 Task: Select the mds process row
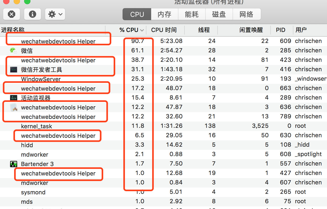tap(163, 201)
